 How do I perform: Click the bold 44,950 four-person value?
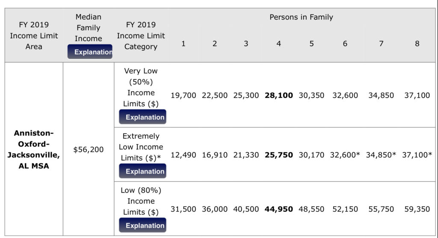(279, 209)
